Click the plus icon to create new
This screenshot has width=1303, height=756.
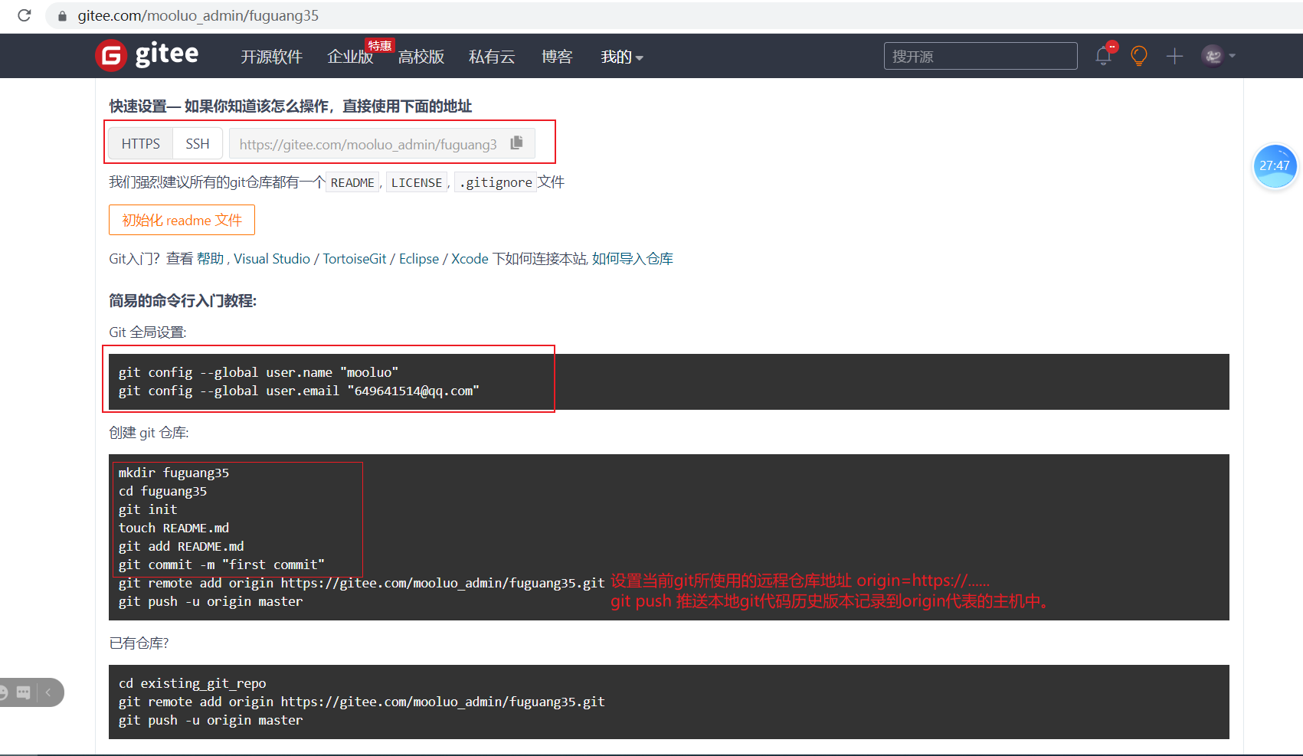(1174, 56)
